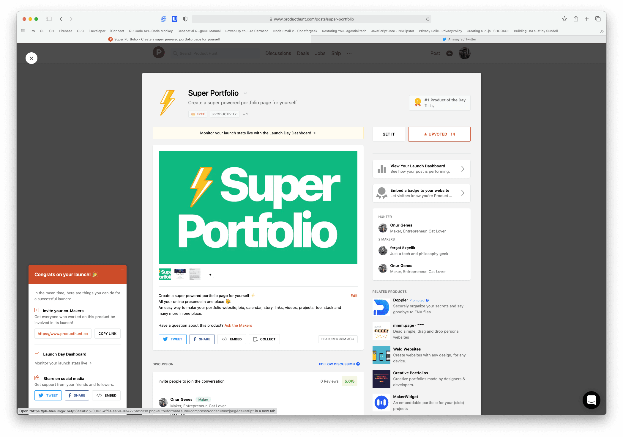This screenshot has height=437, width=623.
Task: Click the privacy shield icon
Action: pyautogui.click(x=185, y=19)
